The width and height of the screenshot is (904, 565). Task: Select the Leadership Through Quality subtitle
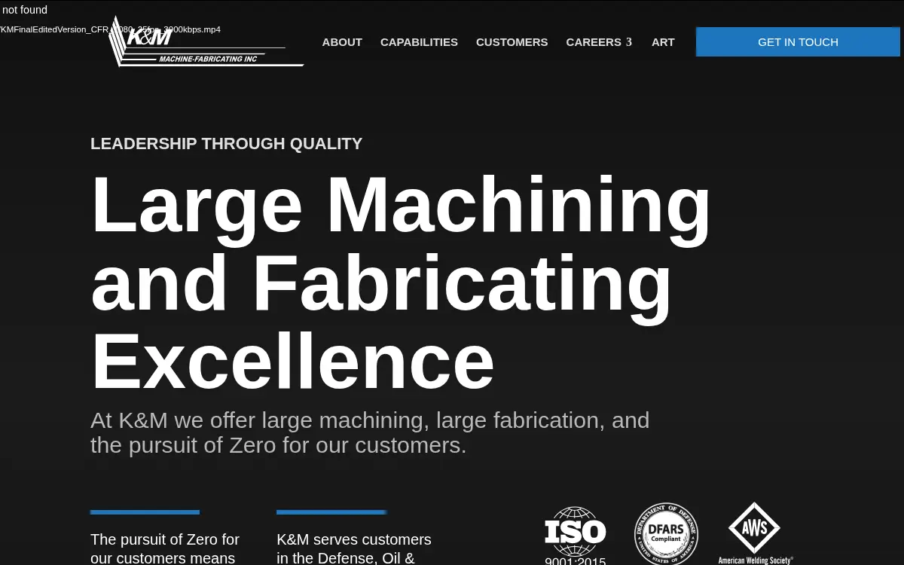tap(226, 143)
